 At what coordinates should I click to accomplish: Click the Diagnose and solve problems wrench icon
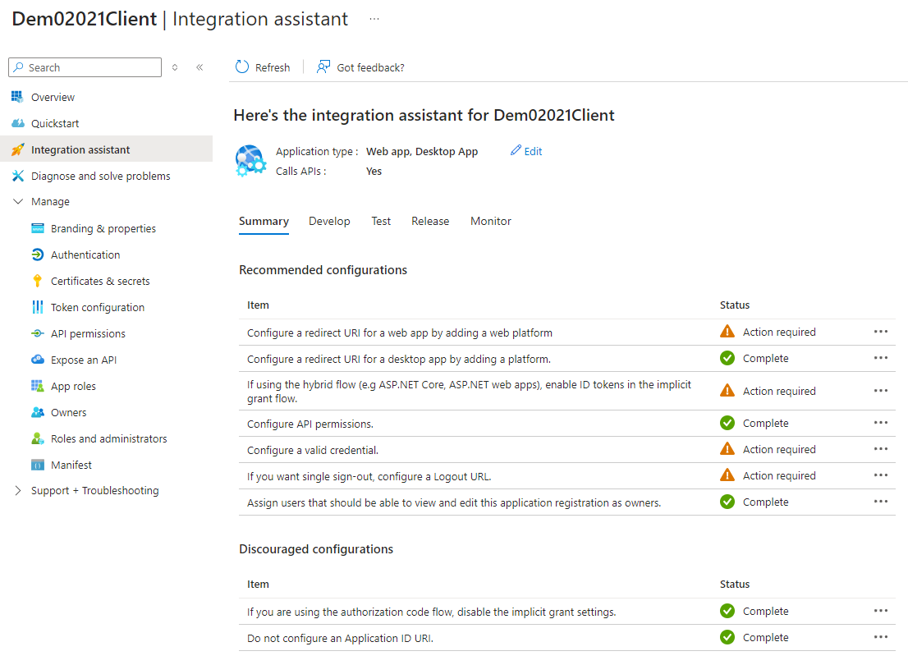point(18,176)
